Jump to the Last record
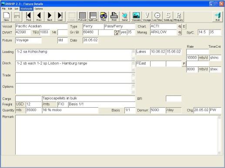 point(60,16)
